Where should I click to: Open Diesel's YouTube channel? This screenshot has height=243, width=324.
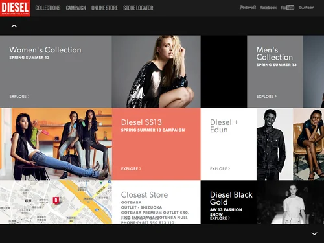tap(287, 8)
